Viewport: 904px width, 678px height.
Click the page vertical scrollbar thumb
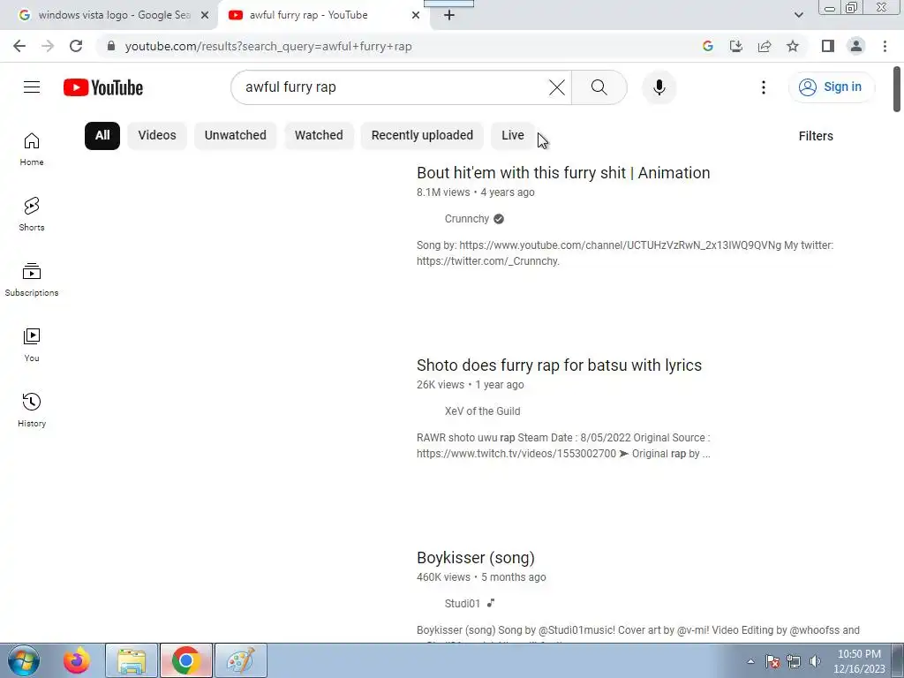tap(897, 89)
